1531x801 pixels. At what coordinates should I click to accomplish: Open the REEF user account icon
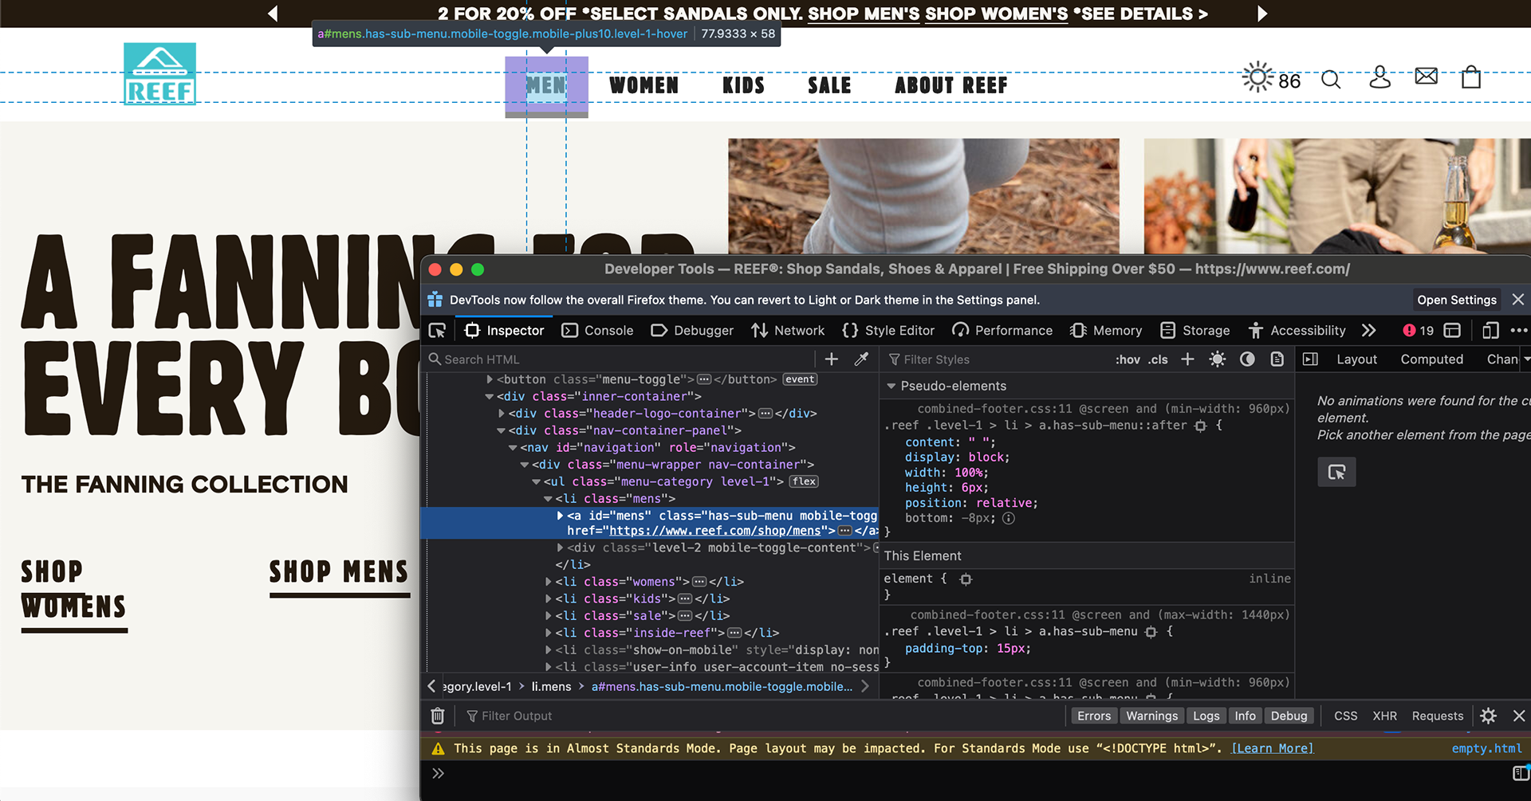tap(1379, 77)
